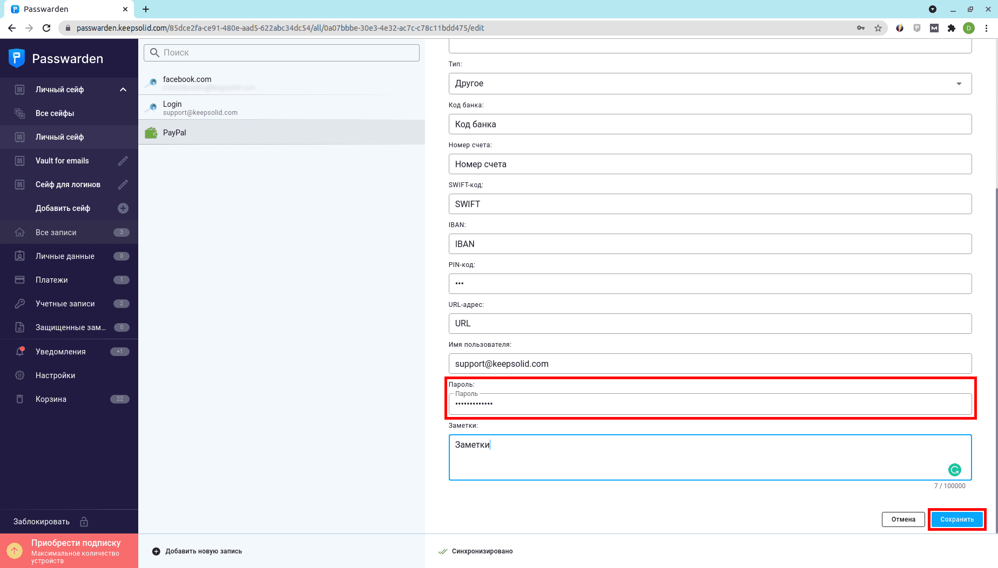The width and height of the screenshot is (998, 568).
Task: Collapse the Личный сейф vault list
Action: coord(123,90)
